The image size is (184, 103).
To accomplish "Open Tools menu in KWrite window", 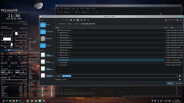I will coord(82,9).
